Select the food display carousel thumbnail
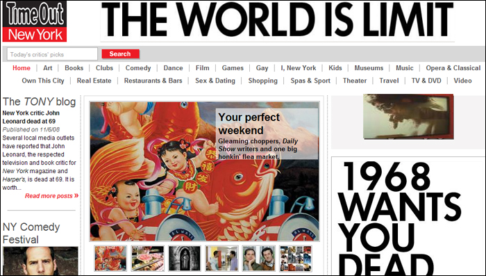The image size is (486, 276). click(147, 259)
